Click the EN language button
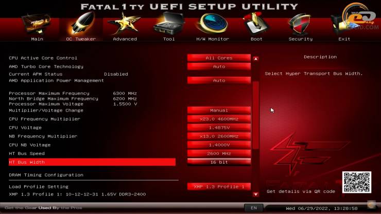The width and height of the screenshot is (381, 214). (254, 208)
